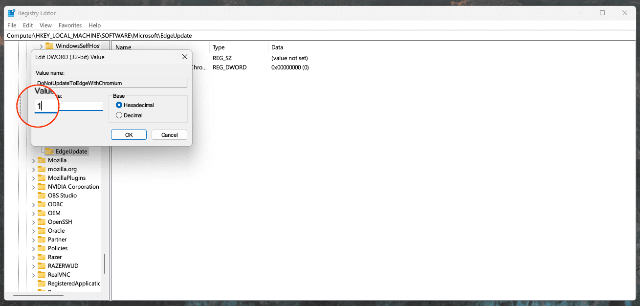Click the REG_SZ type cell
The image size is (640, 306).
221,58
